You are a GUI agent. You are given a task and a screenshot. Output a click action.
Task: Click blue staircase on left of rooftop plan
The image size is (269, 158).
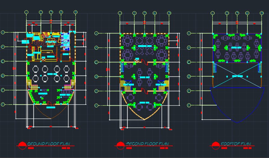point(214,68)
